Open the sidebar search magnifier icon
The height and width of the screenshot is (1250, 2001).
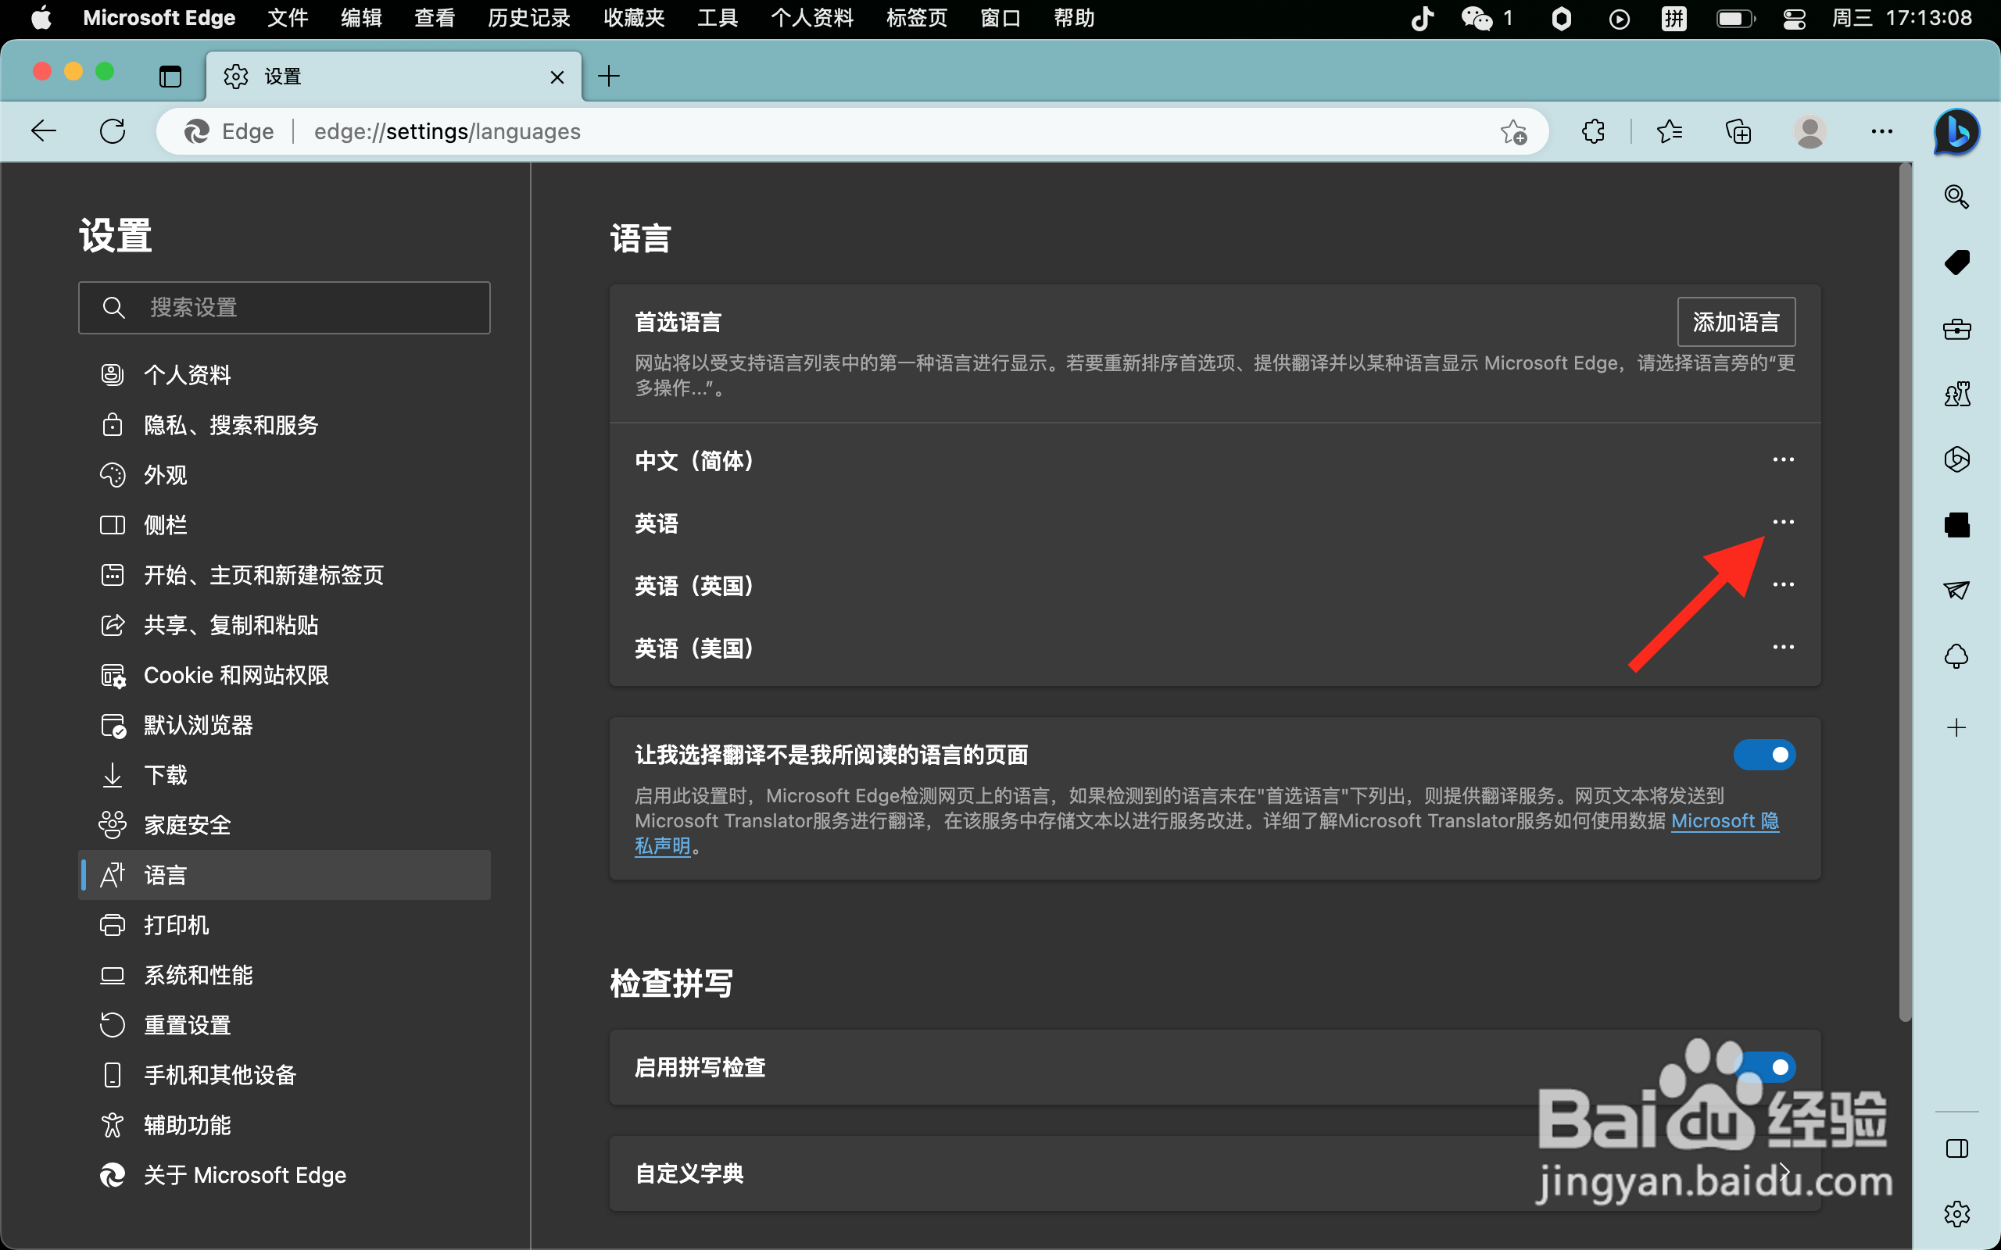1956,197
